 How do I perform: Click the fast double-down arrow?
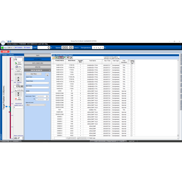click(x=18, y=95)
